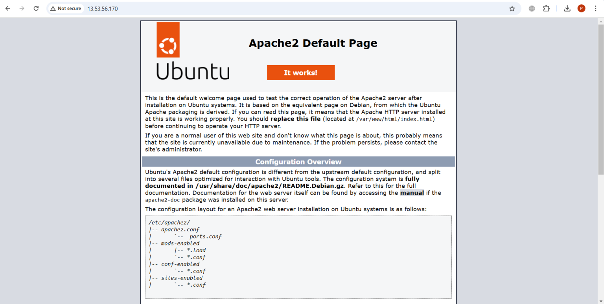This screenshot has width=604, height=304.
Task: Reload the current page
Action: tap(36, 8)
